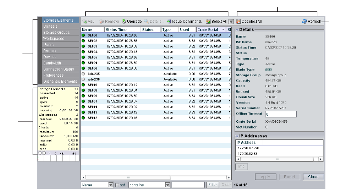Click the Offline Timeout input field
Screen dimensions: 352x190
(x=281, y=114)
